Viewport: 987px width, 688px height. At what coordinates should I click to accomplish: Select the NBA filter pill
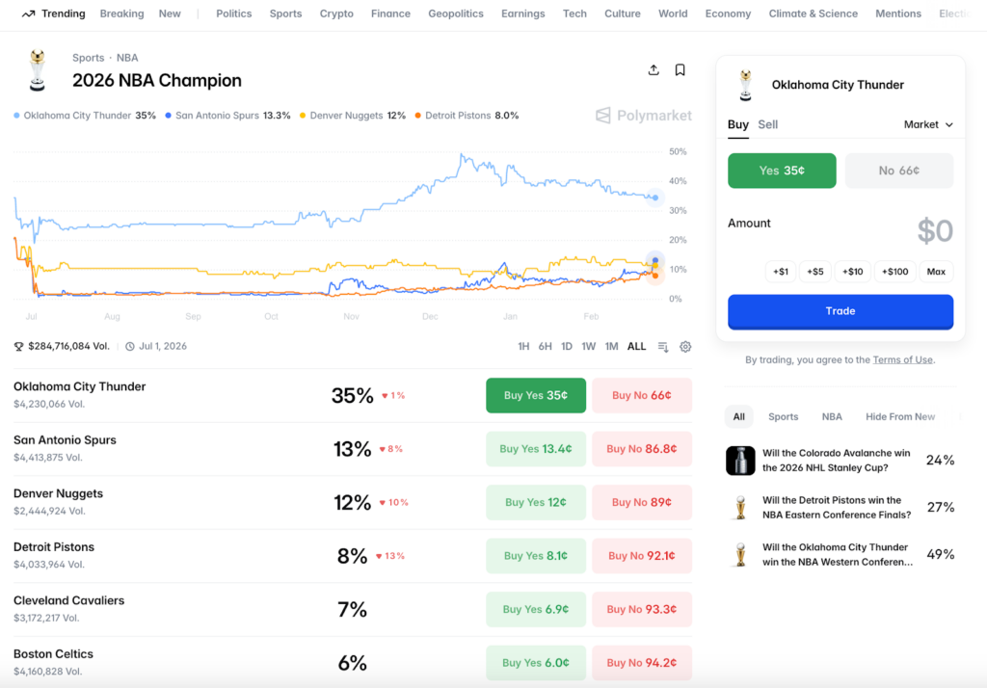(831, 416)
